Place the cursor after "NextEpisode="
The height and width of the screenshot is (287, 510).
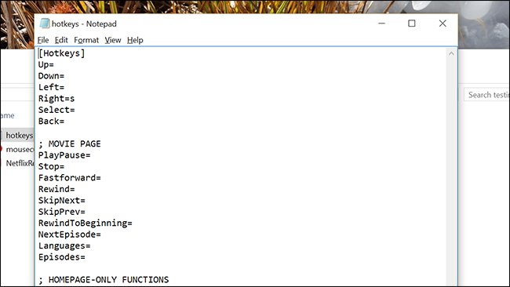coord(101,234)
